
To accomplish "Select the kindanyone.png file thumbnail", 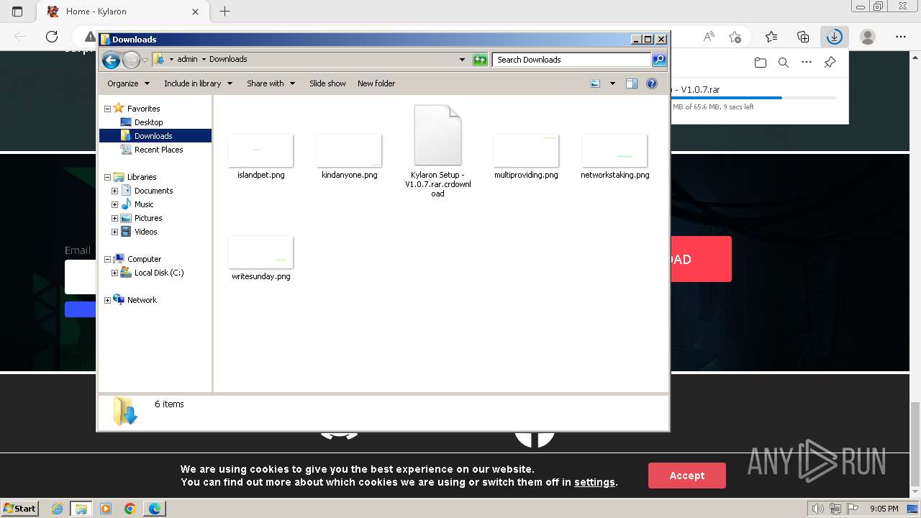I will 349,151.
